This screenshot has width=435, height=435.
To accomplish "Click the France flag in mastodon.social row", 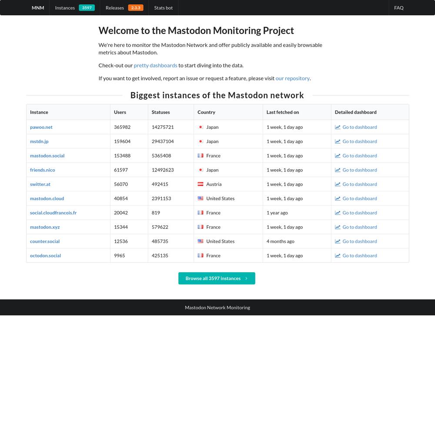I will pos(200,156).
